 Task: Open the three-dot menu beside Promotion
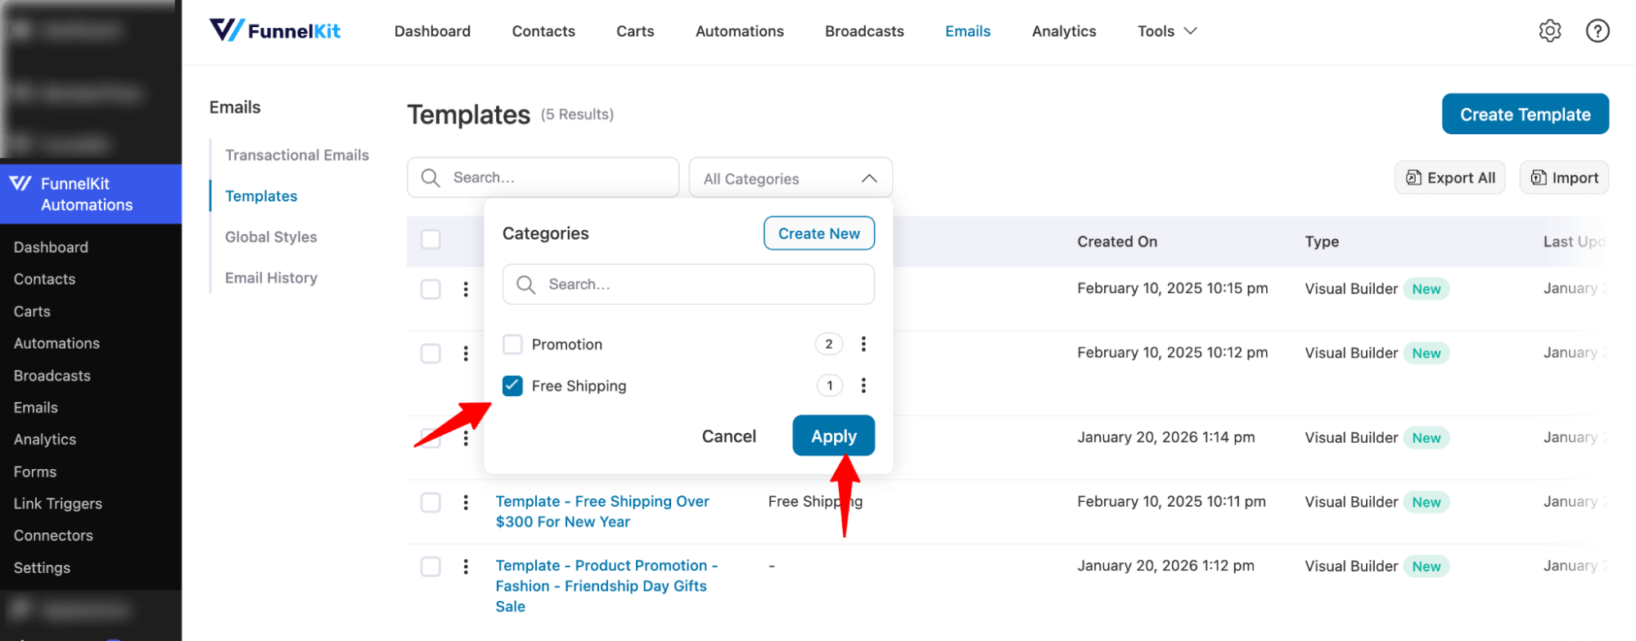coord(863,344)
